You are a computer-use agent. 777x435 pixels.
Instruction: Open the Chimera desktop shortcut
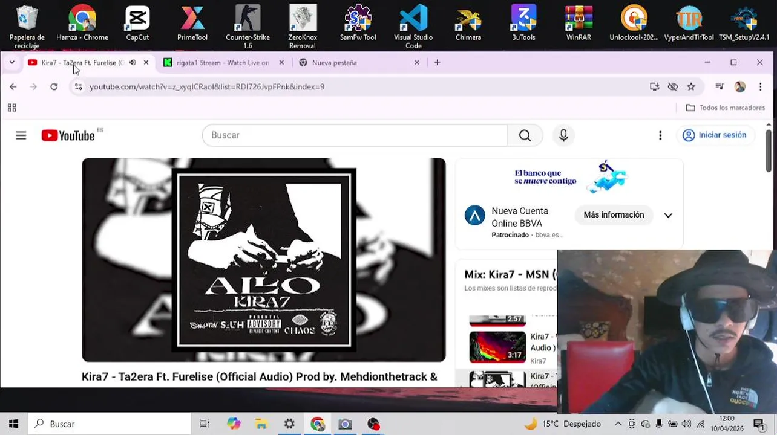(468, 24)
